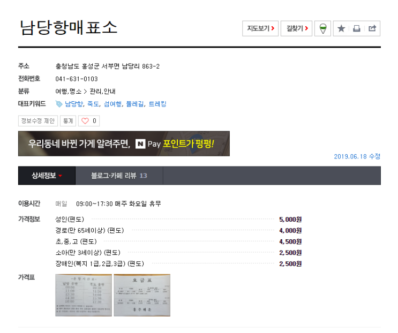Open the 요금표 price list thumbnail
This screenshot has width=398, height=333.
[x=142, y=295]
